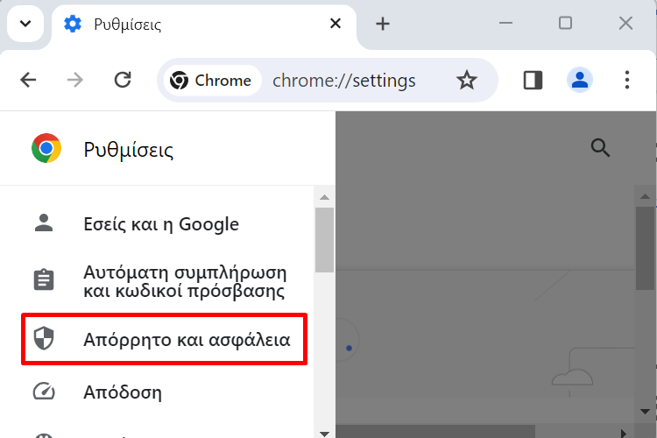The width and height of the screenshot is (657, 438).
Task: Go forward with the forward arrow
Action: tap(75, 80)
